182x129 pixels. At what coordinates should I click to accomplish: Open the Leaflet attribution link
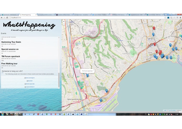[165, 110]
